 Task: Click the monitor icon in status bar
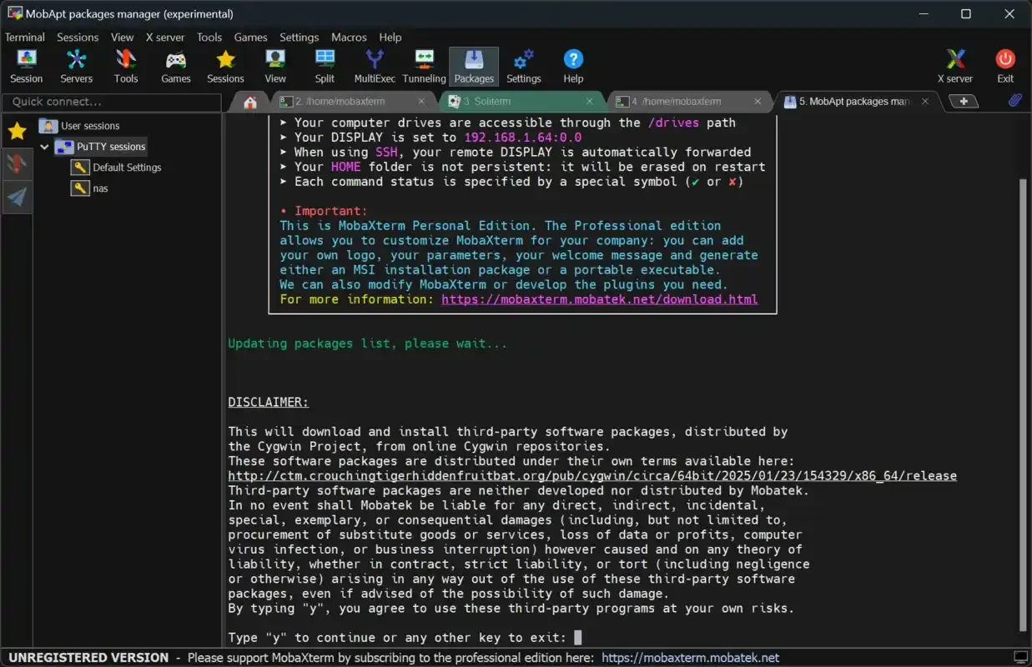pyautogui.click(x=1020, y=657)
